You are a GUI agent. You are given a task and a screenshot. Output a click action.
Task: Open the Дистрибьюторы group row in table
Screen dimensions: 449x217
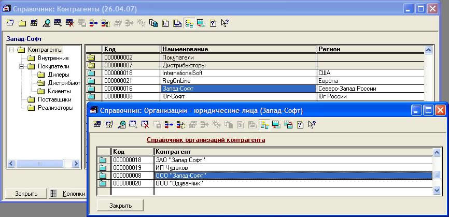pos(255,65)
